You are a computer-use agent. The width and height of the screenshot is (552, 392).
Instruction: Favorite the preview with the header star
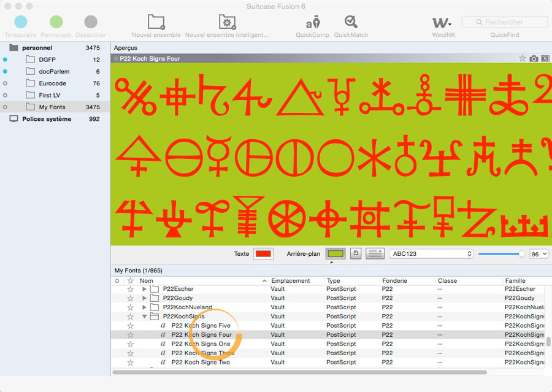click(x=522, y=58)
